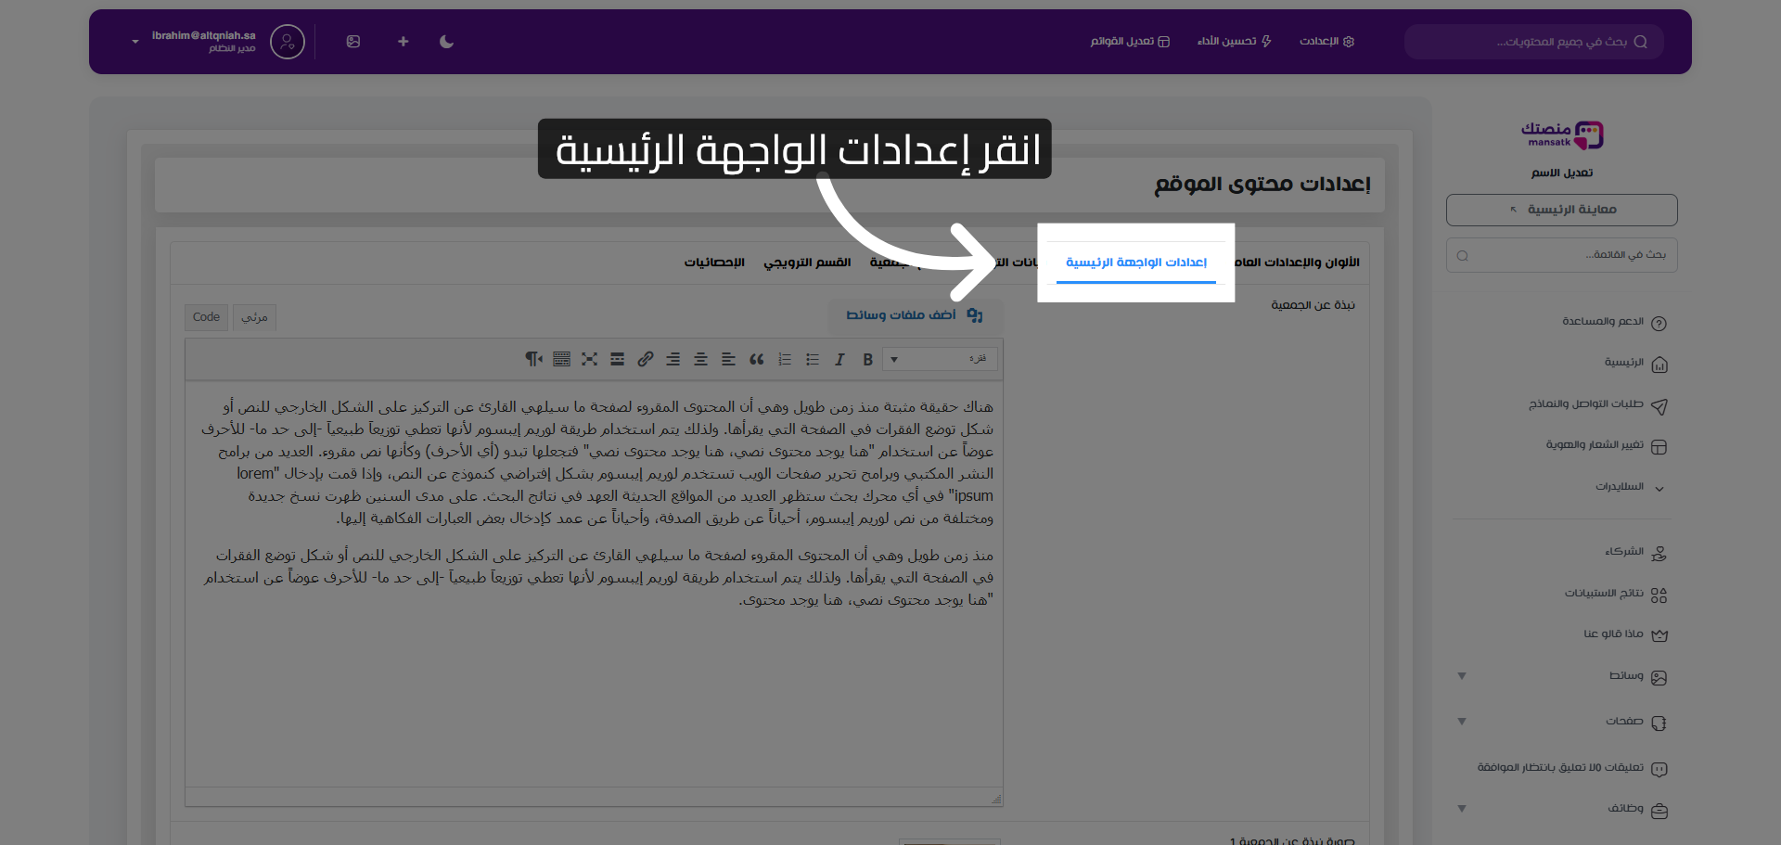Click the plus icon in the top bar

[403, 42]
